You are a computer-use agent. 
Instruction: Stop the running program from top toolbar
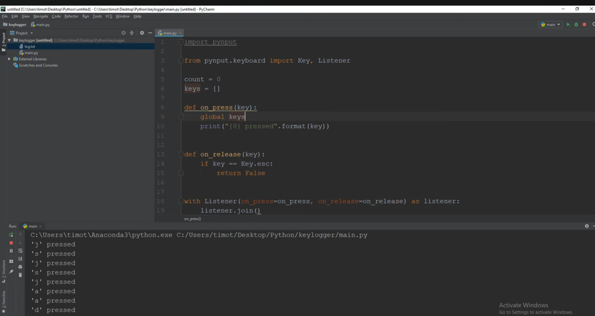(x=584, y=24)
